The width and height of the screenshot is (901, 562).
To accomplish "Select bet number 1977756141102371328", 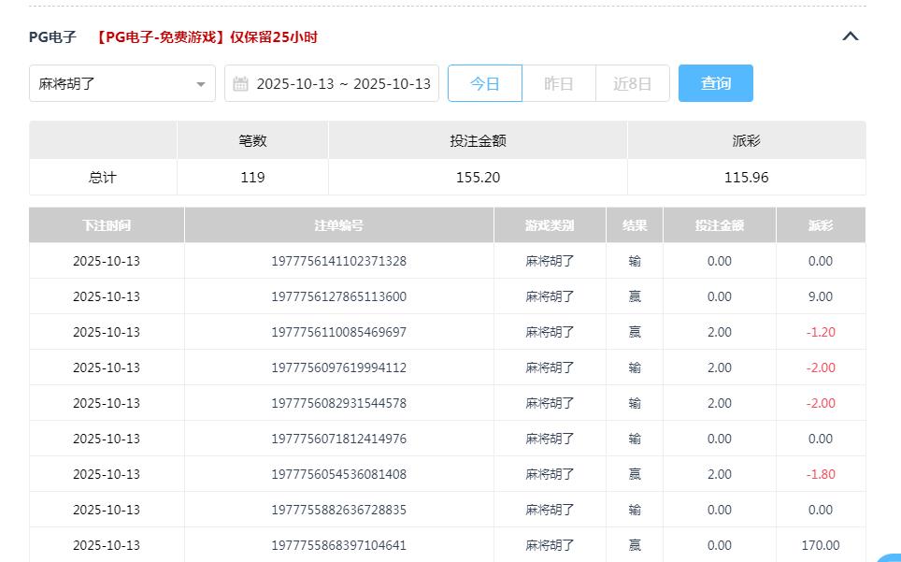I will coord(338,261).
